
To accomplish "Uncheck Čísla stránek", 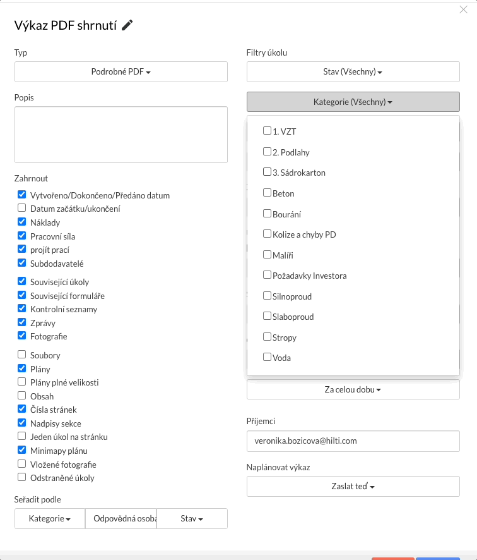I will (x=21, y=408).
